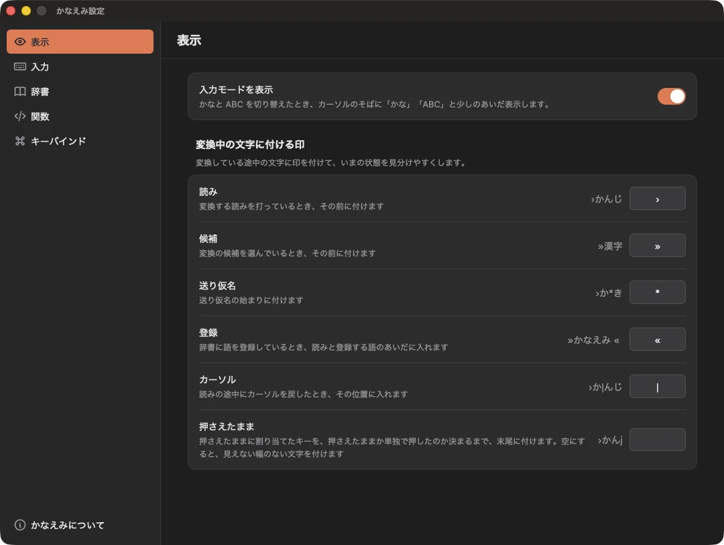Click the かなえみ設定 window title

80,11
